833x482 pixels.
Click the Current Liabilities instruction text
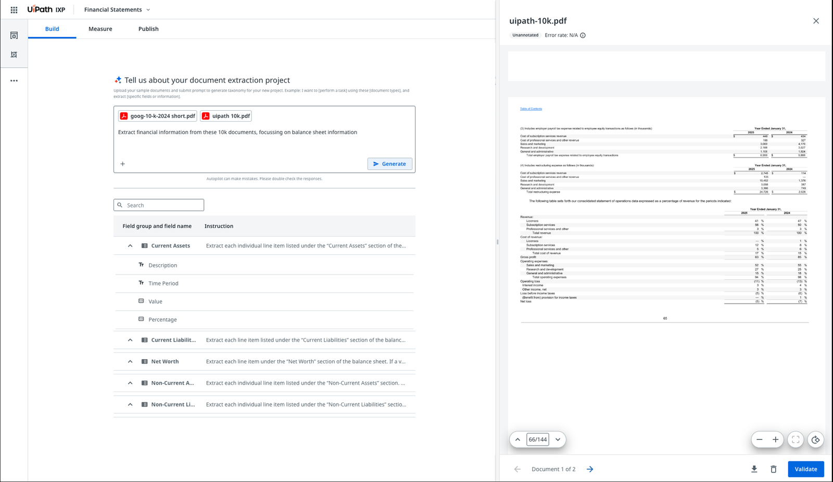[x=306, y=340]
